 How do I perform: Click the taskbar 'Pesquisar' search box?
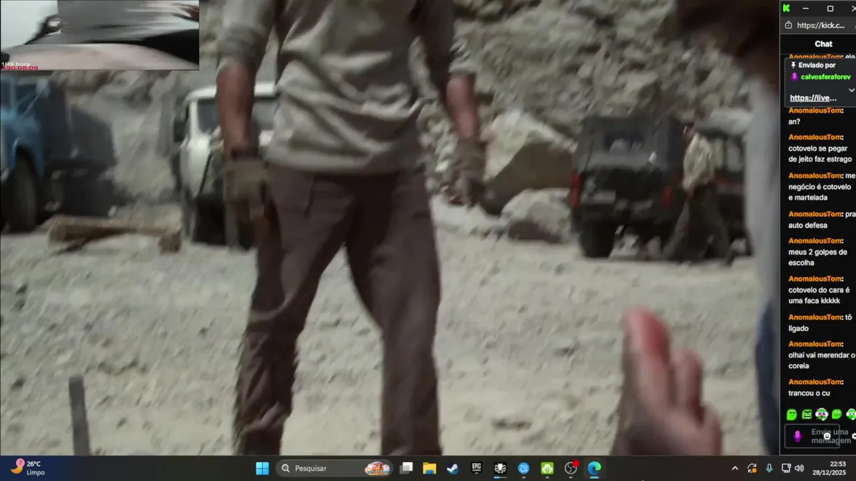335,468
